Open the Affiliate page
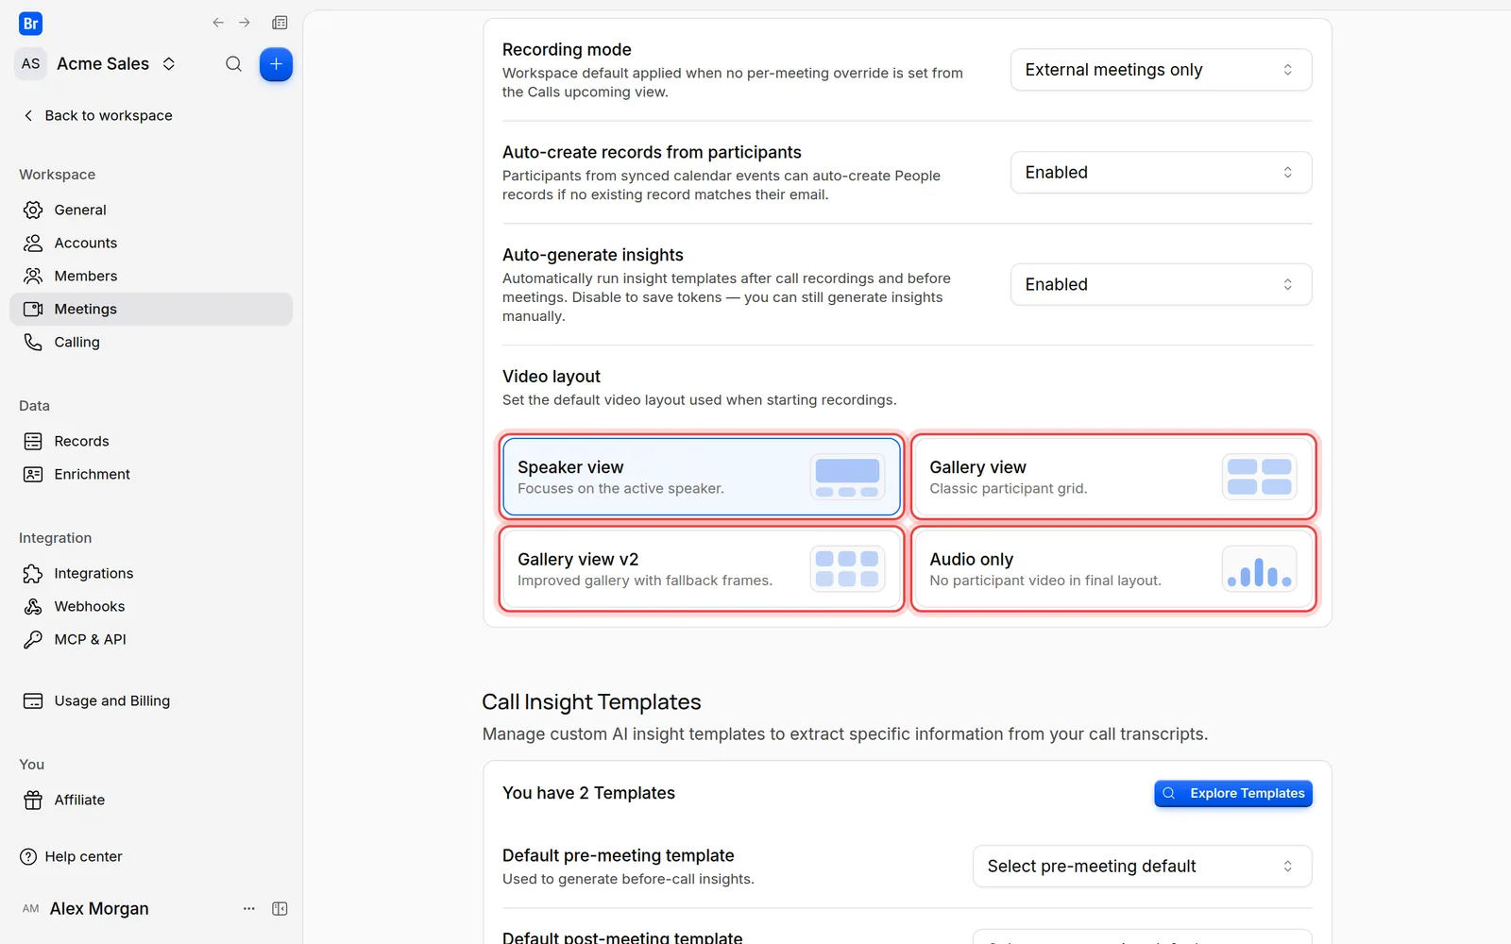1511x944 pixels. pos(151,800)
